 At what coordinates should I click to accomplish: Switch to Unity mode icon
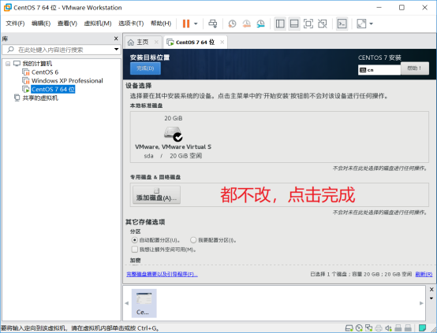(323, 24)
